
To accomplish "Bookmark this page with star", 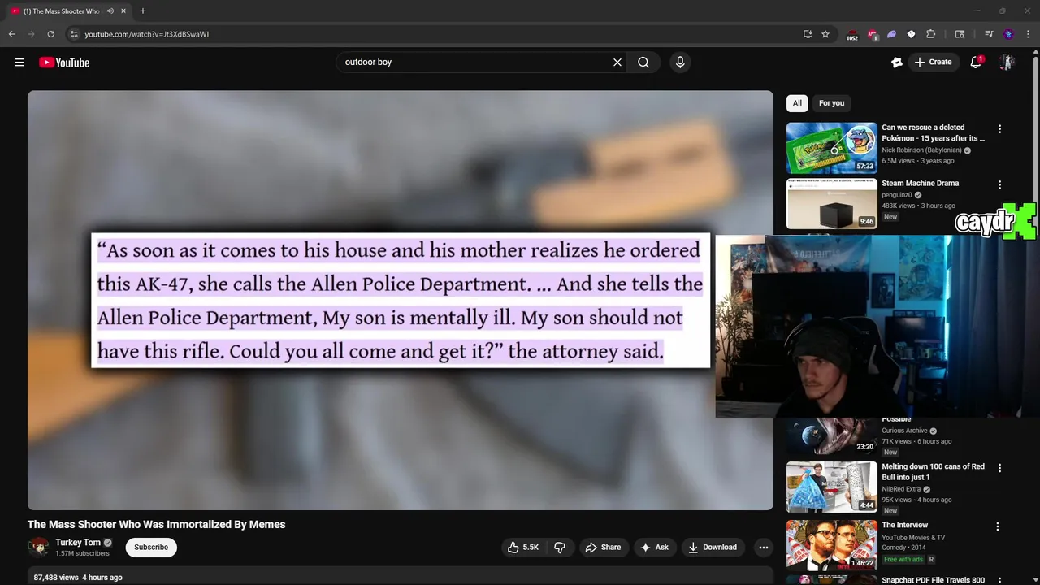I will click(x=825, y=34).
